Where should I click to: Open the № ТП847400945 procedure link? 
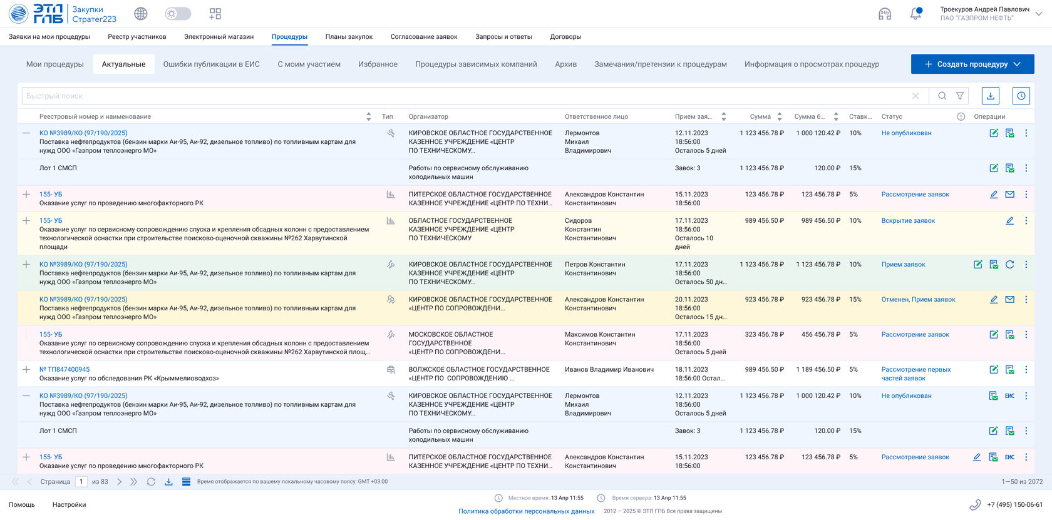tap(64, 370)
